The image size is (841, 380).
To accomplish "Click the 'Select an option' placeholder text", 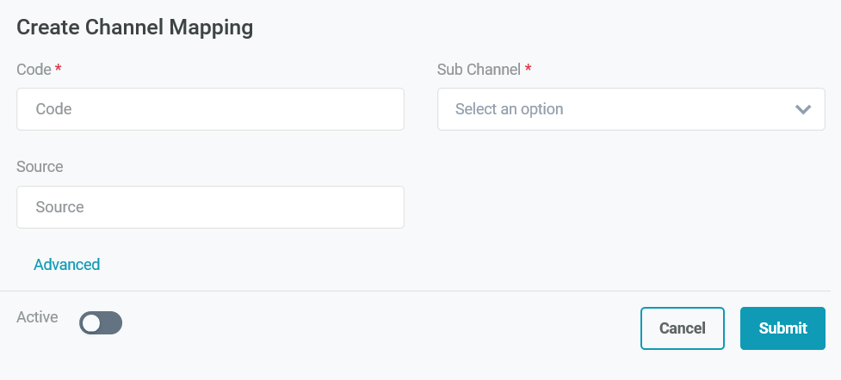I will click(x=509, y=109).
